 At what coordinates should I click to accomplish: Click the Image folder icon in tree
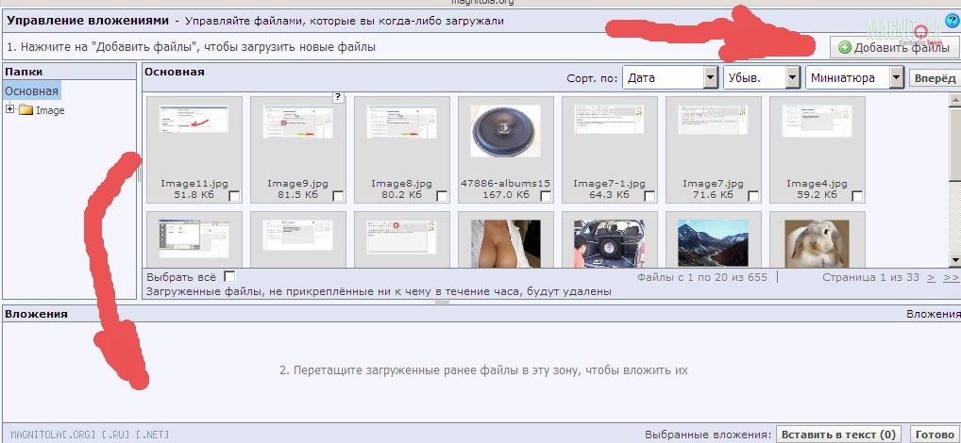point(25,110)
